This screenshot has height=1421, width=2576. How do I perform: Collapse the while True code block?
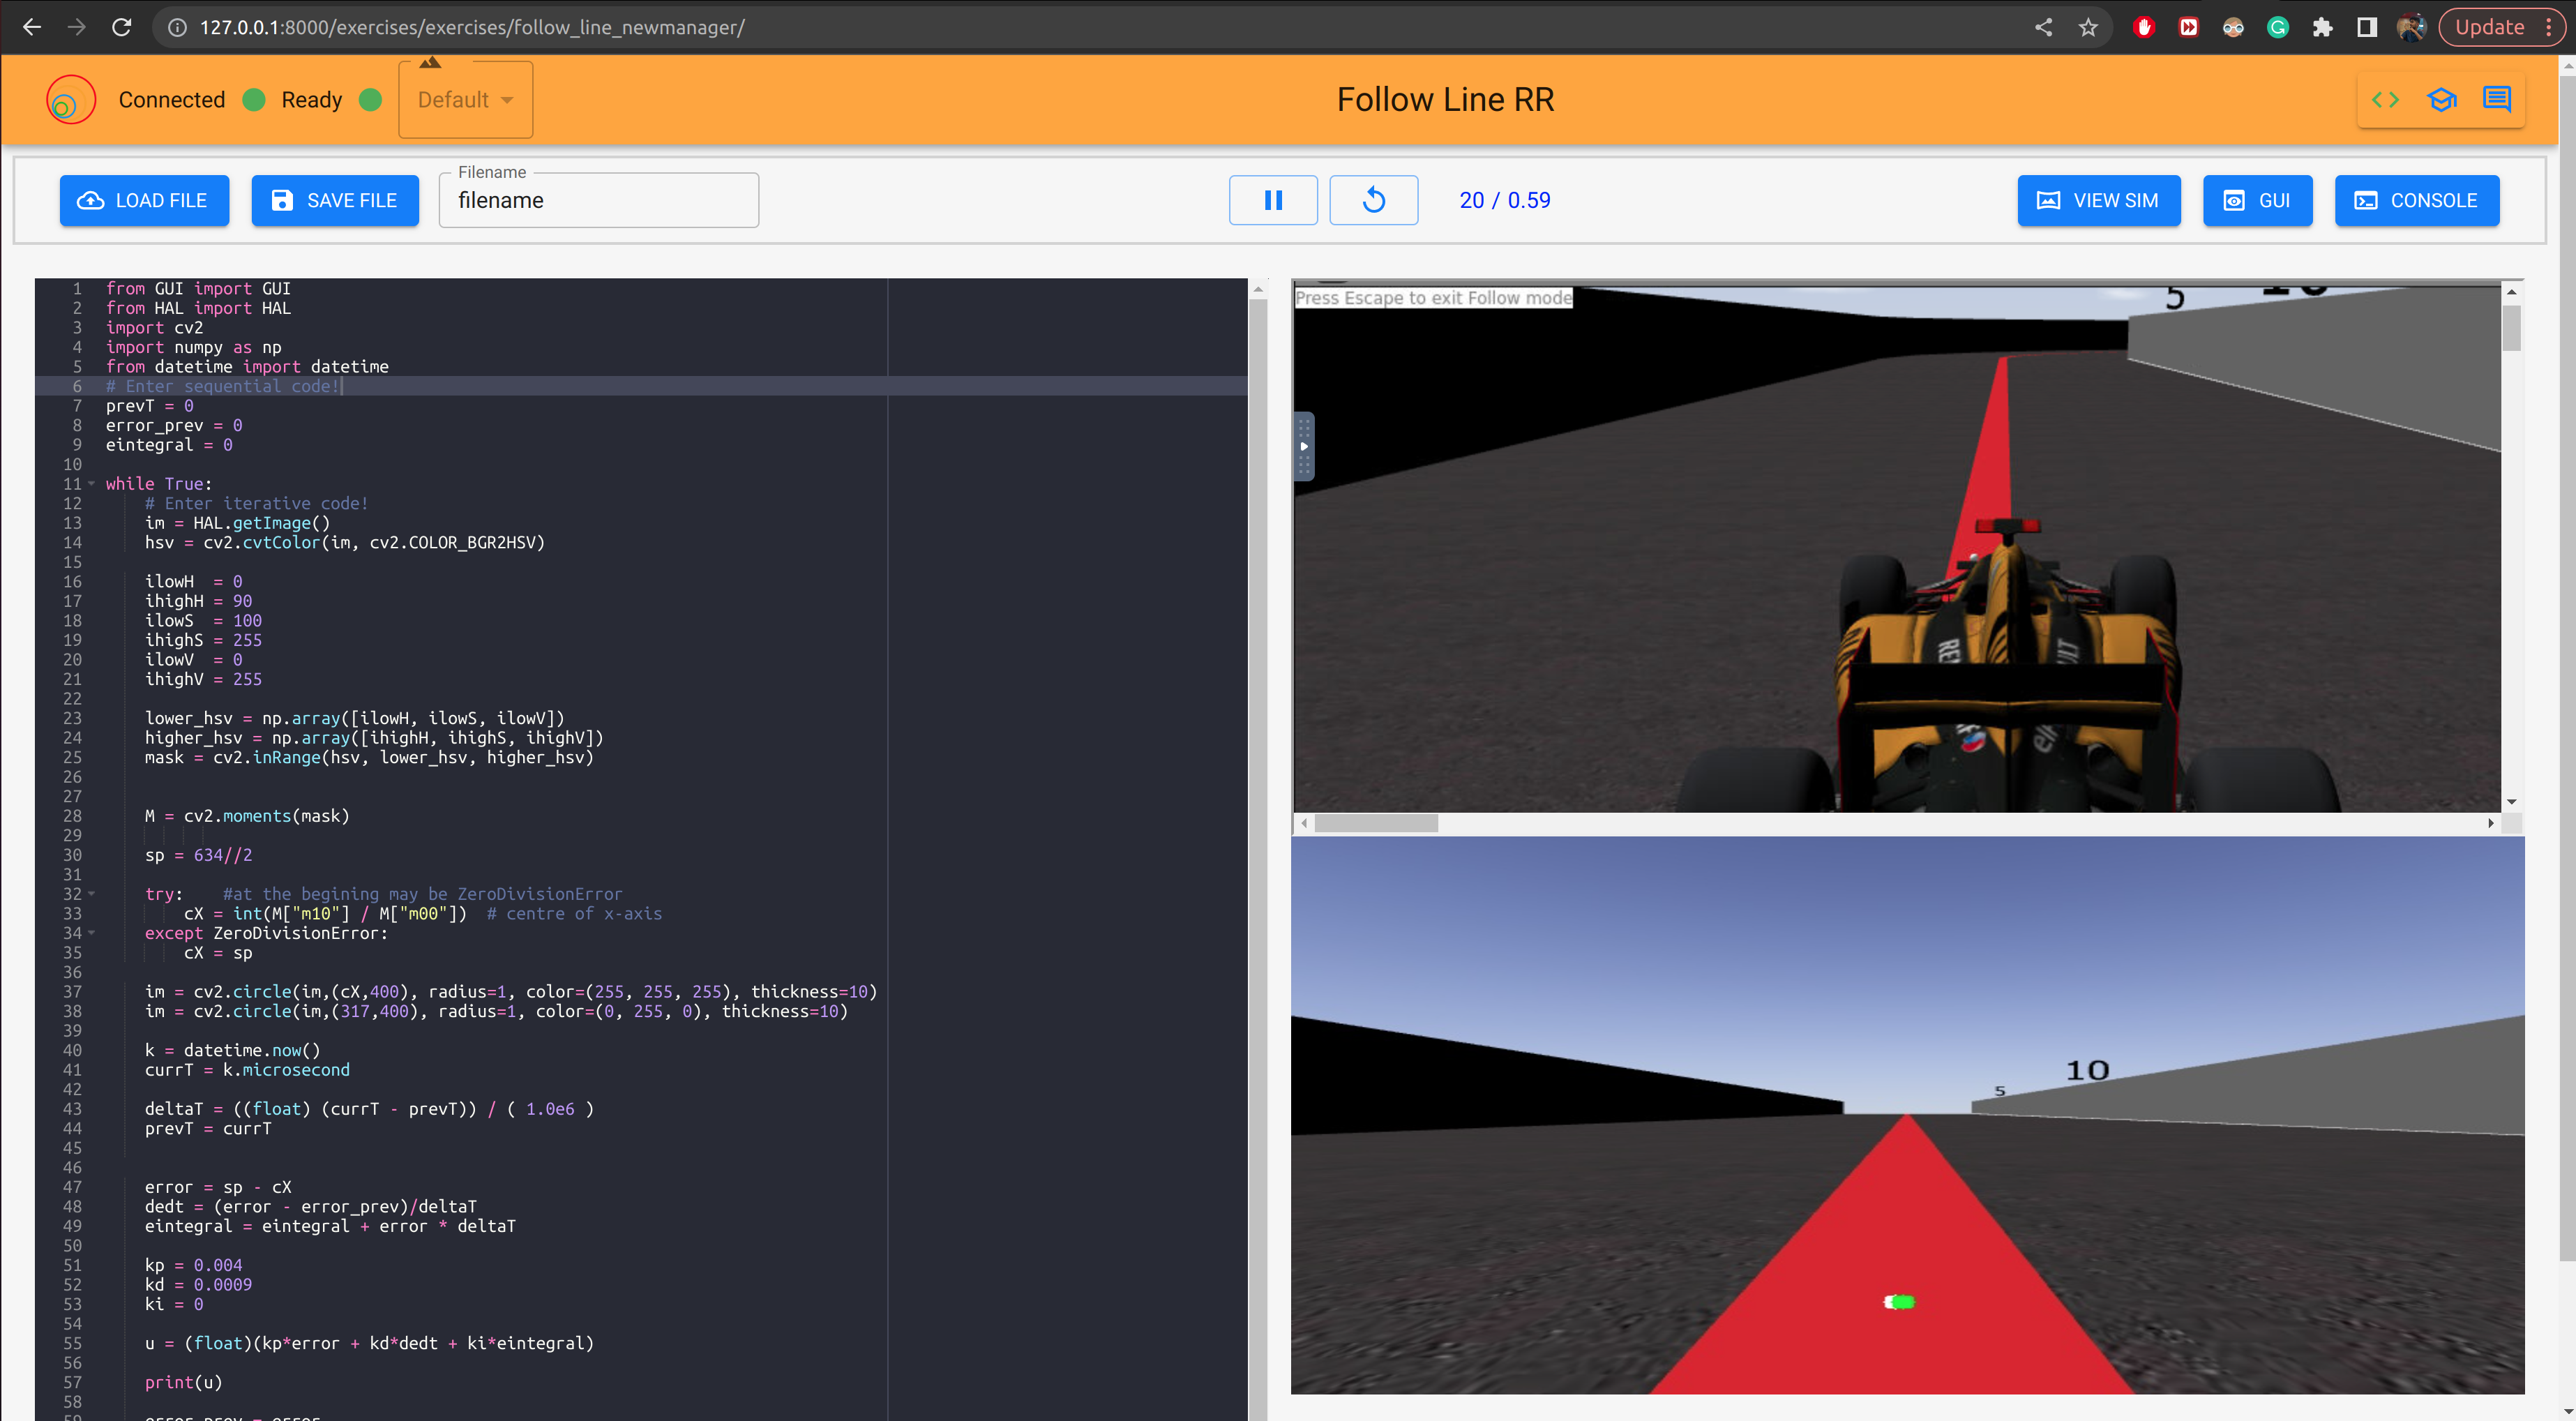click(91, 483)
